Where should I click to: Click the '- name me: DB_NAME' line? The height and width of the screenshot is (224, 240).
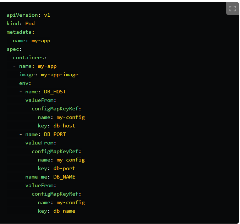coord(47,177)
